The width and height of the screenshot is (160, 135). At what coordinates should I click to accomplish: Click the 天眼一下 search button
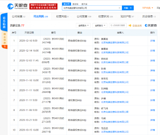click(x=128, y=8)
